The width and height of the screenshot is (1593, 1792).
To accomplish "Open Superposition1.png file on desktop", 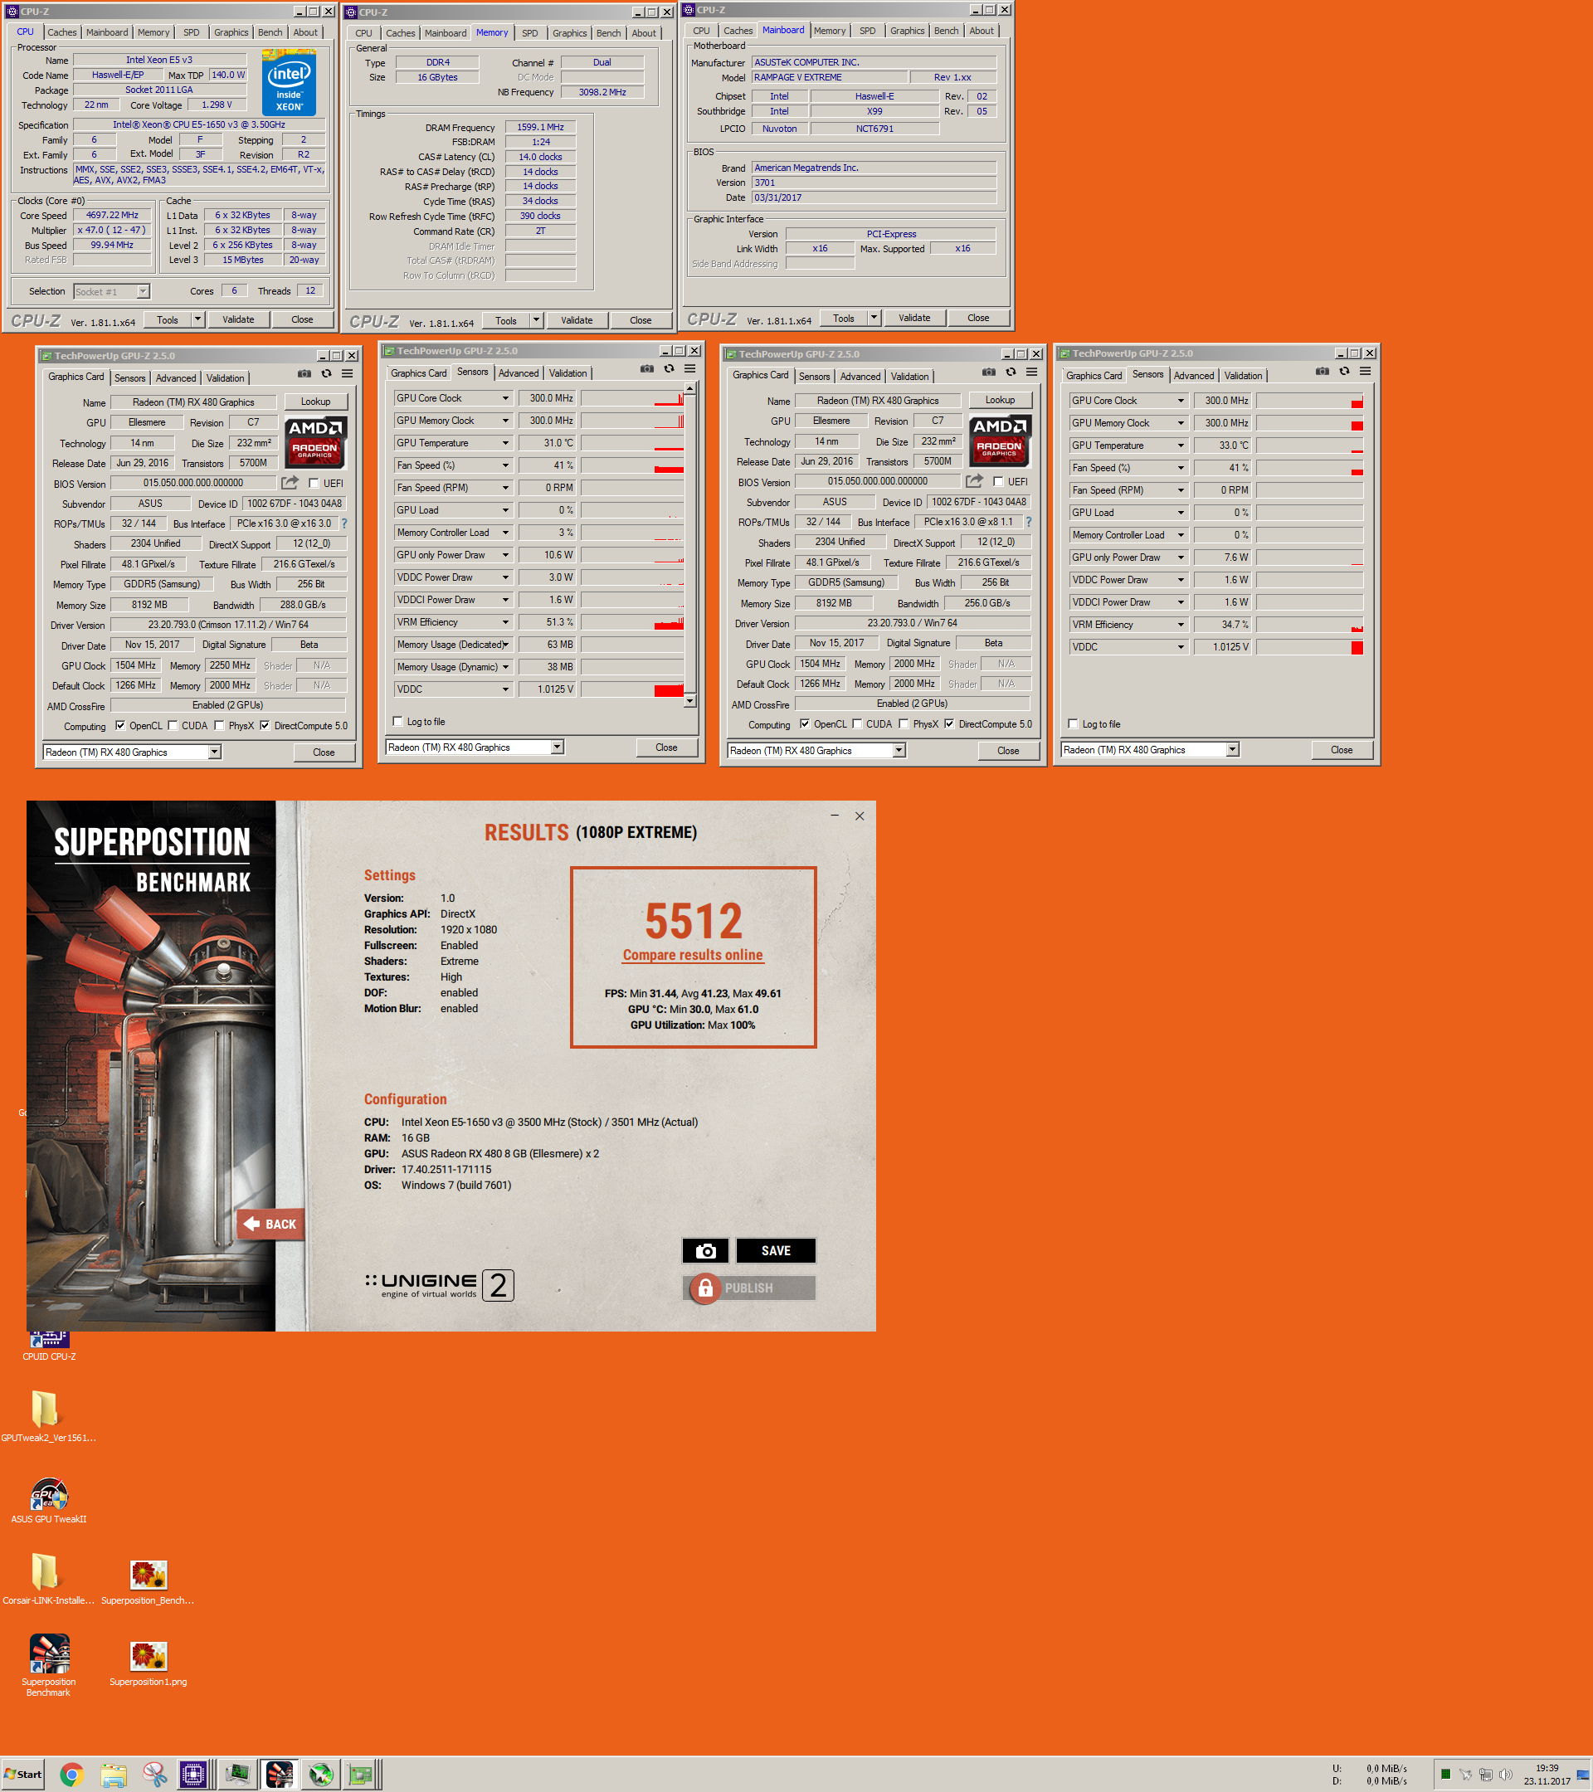I will pyautogui.click(x=149, y=1664).
